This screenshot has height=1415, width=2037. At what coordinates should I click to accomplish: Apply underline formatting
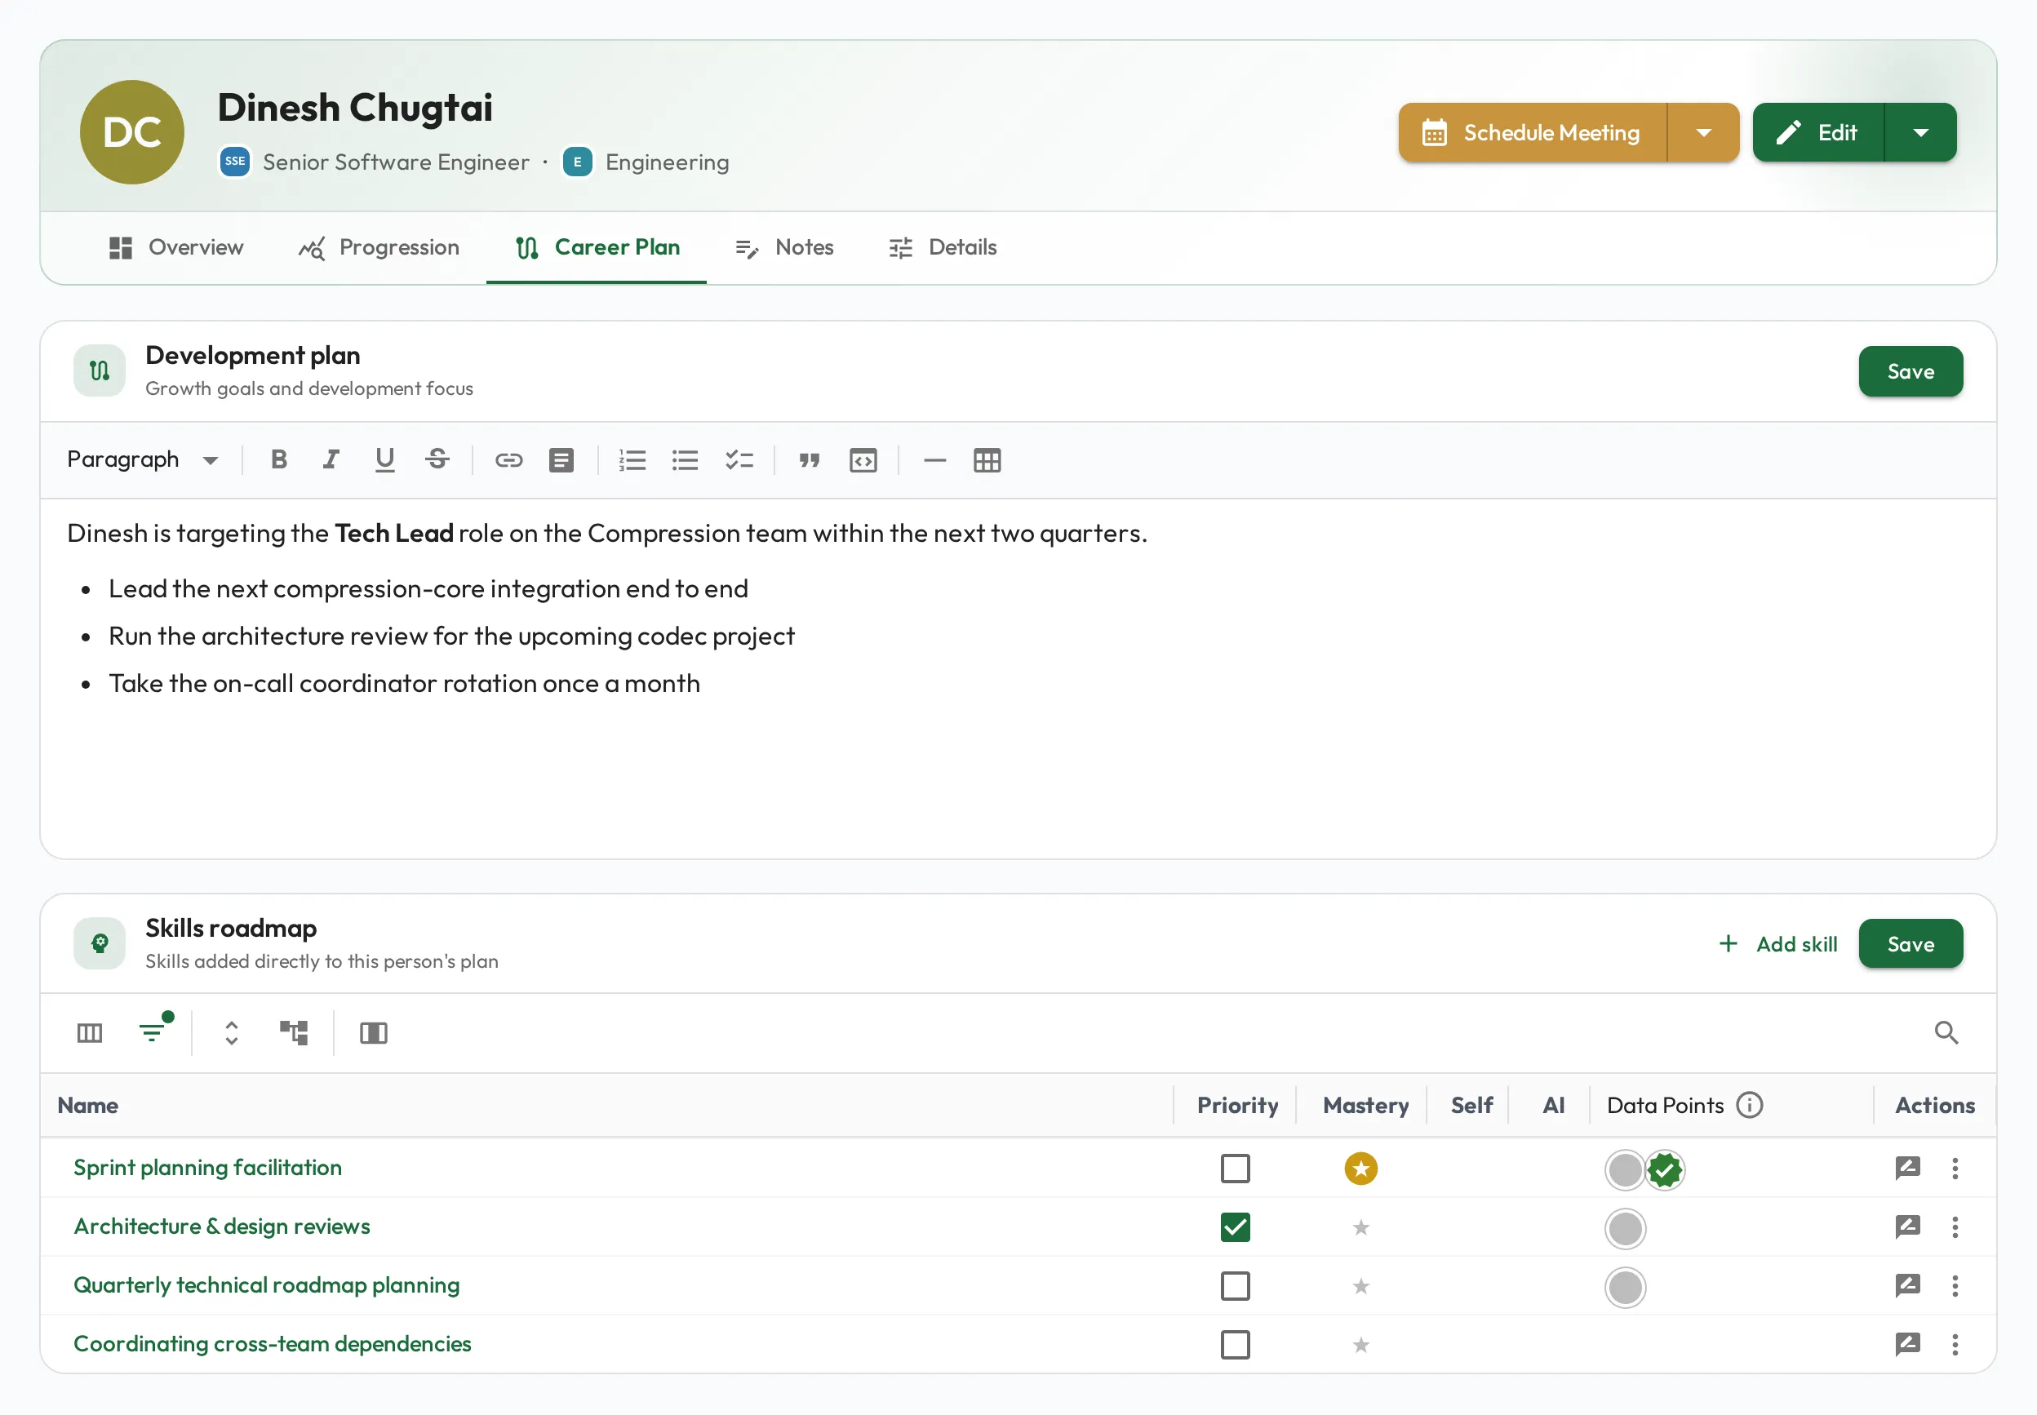pyautogui.click(x=384, y=460)
